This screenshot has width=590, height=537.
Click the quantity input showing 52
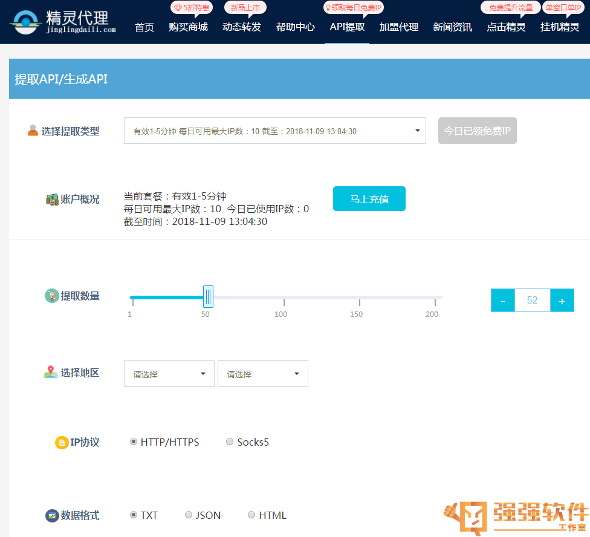pos(532,301)
